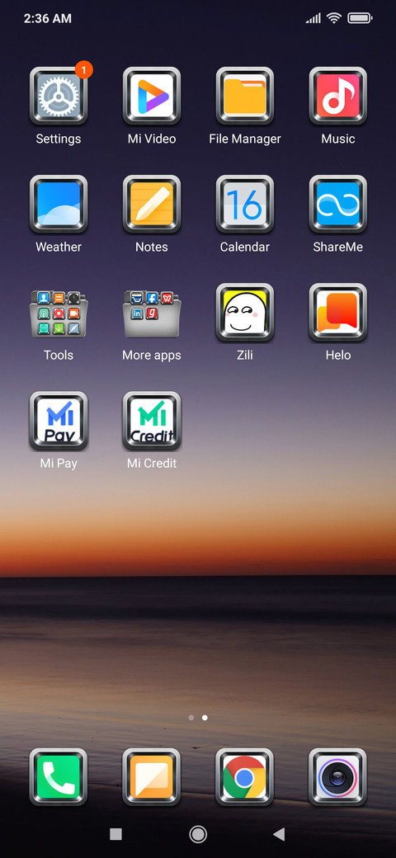Switch to the first home screen page dot
The image size is (396, 858).
coord(191,718)
